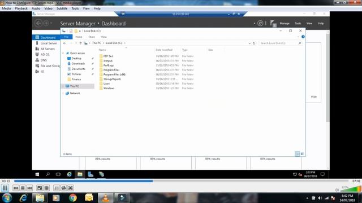This screenshot has height=203, width=362.
Task: Open File tab in File Explorer
Action: pyautogui.click(x=66, y=37)
